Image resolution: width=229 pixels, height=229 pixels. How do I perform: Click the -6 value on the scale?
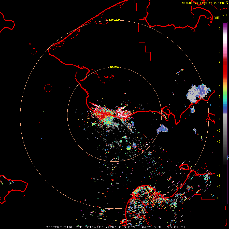[219, 176]
